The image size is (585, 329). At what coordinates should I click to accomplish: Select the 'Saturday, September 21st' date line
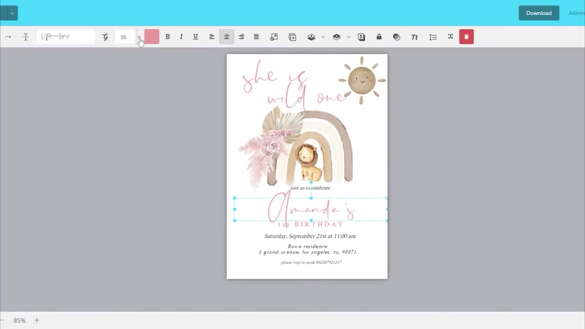pos(310,236)
